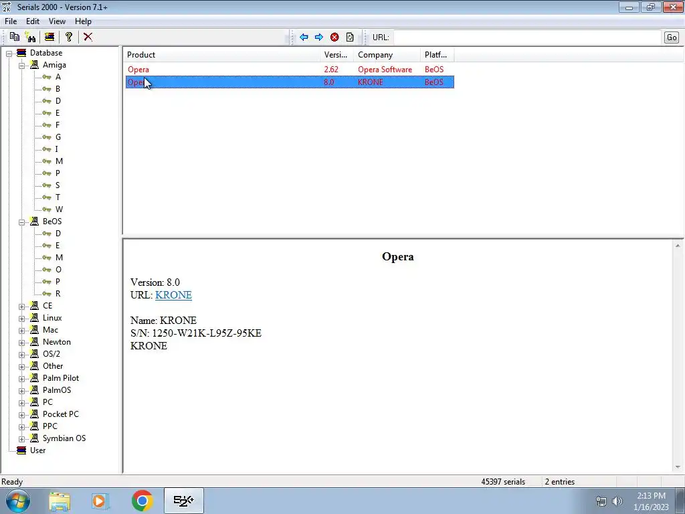
Task: Click the details pane scroll-down arrow
Action: [x=678, y=467]
